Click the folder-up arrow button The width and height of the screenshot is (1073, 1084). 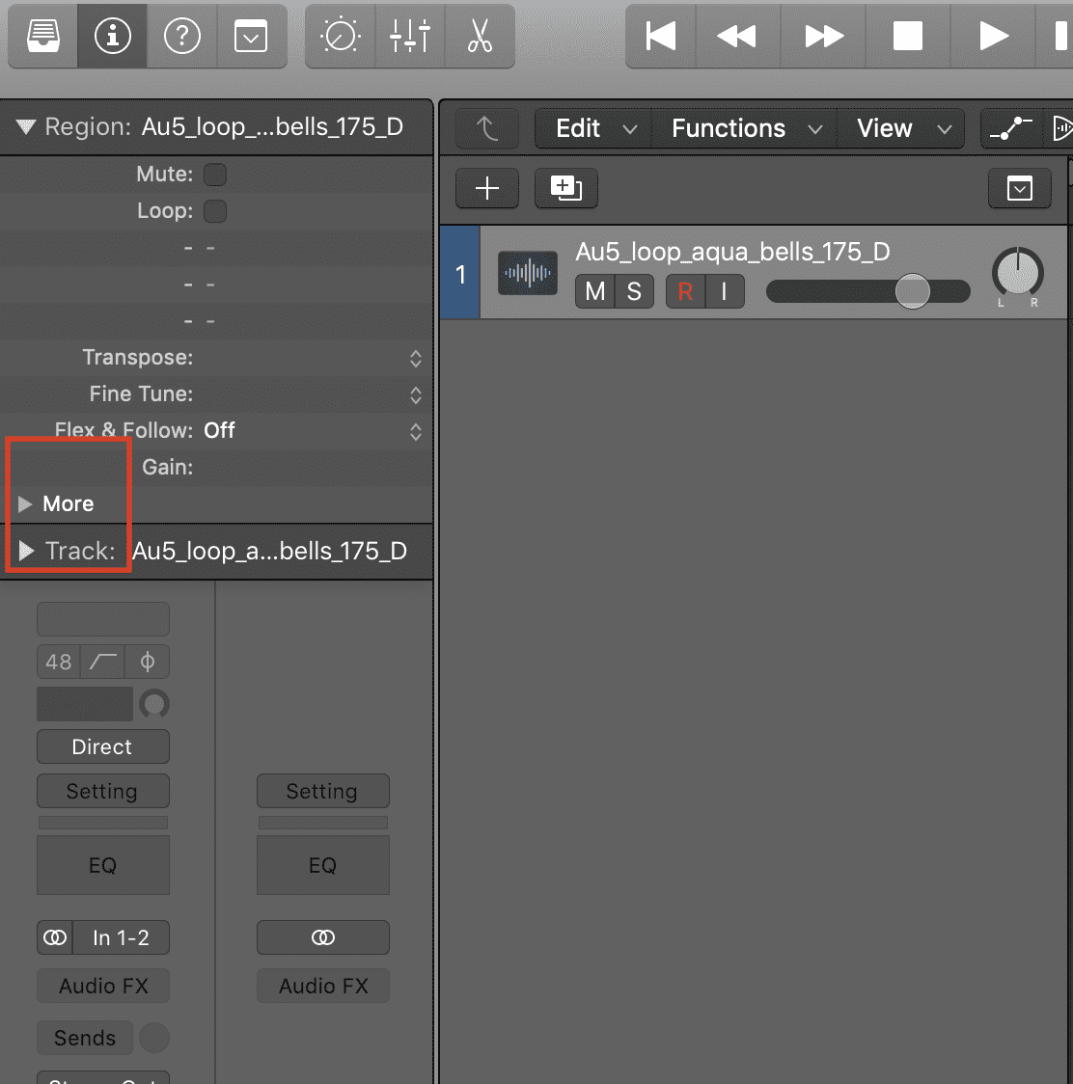tap(487, 128)
